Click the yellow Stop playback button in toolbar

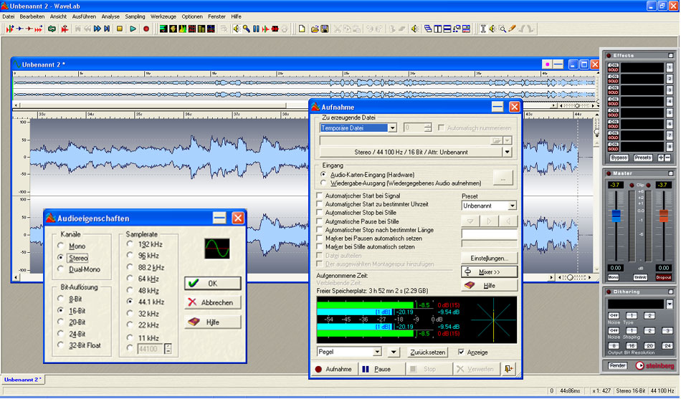click(x=120, y=29)
